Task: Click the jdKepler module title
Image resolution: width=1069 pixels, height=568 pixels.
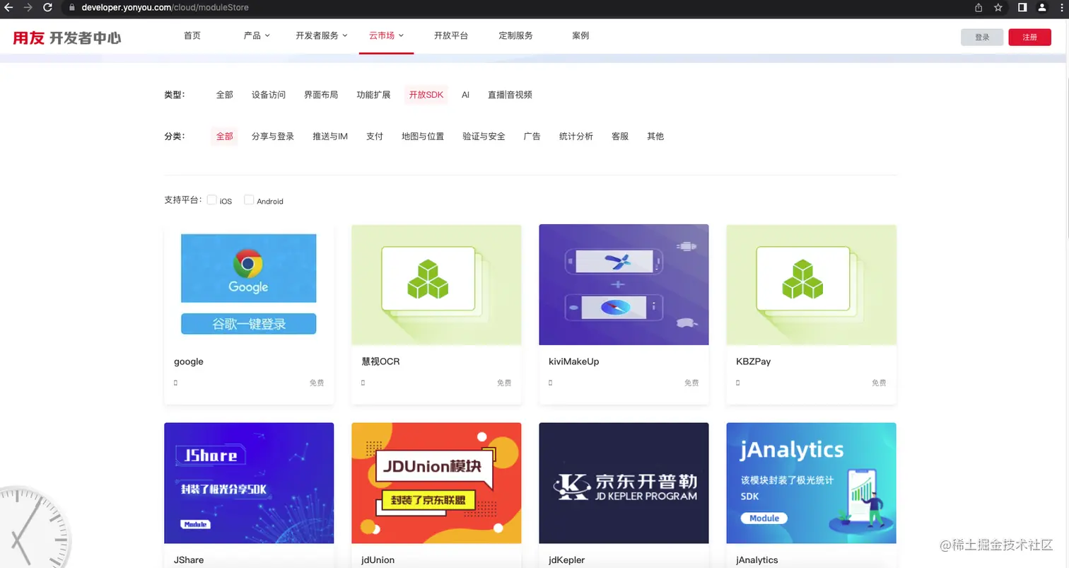Action: tap(566, 560)
